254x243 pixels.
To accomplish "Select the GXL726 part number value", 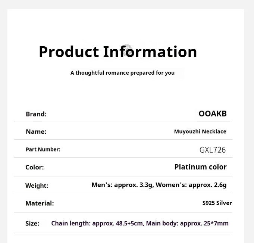I will pyautogui.click(x=213, y=150).
